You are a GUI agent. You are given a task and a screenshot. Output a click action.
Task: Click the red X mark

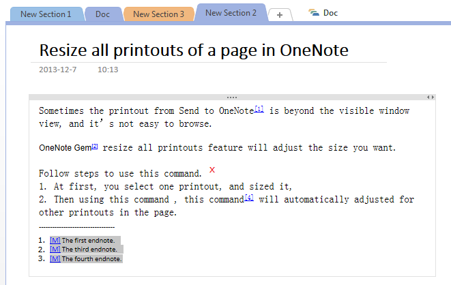212,170
